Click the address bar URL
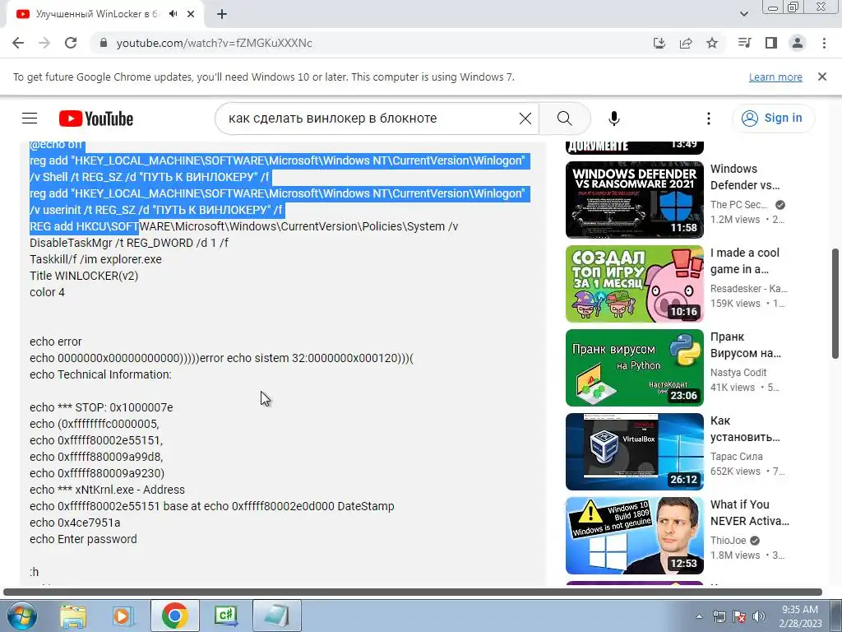Viewport: 842px width, 632px height. point(214,43)
